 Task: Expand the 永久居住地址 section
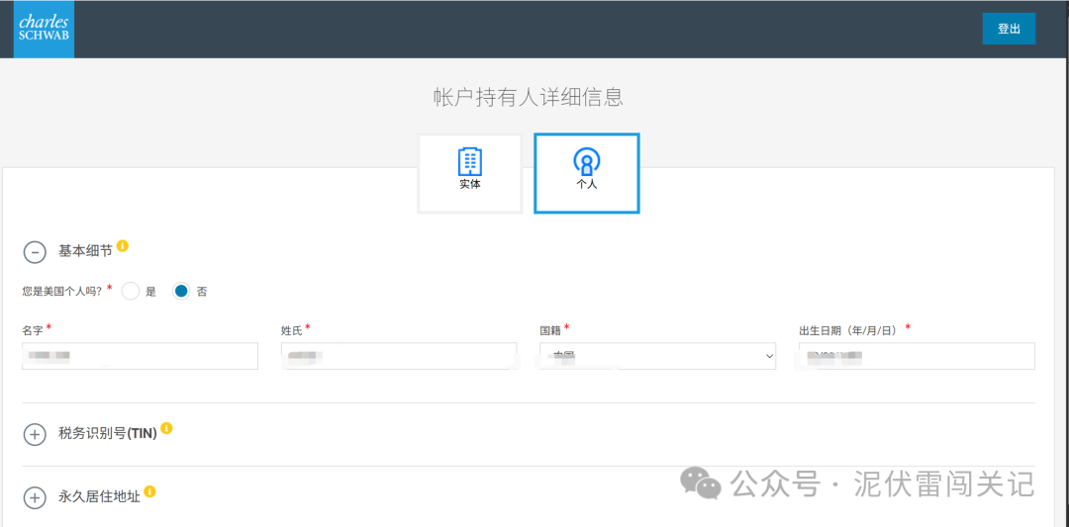34,497
